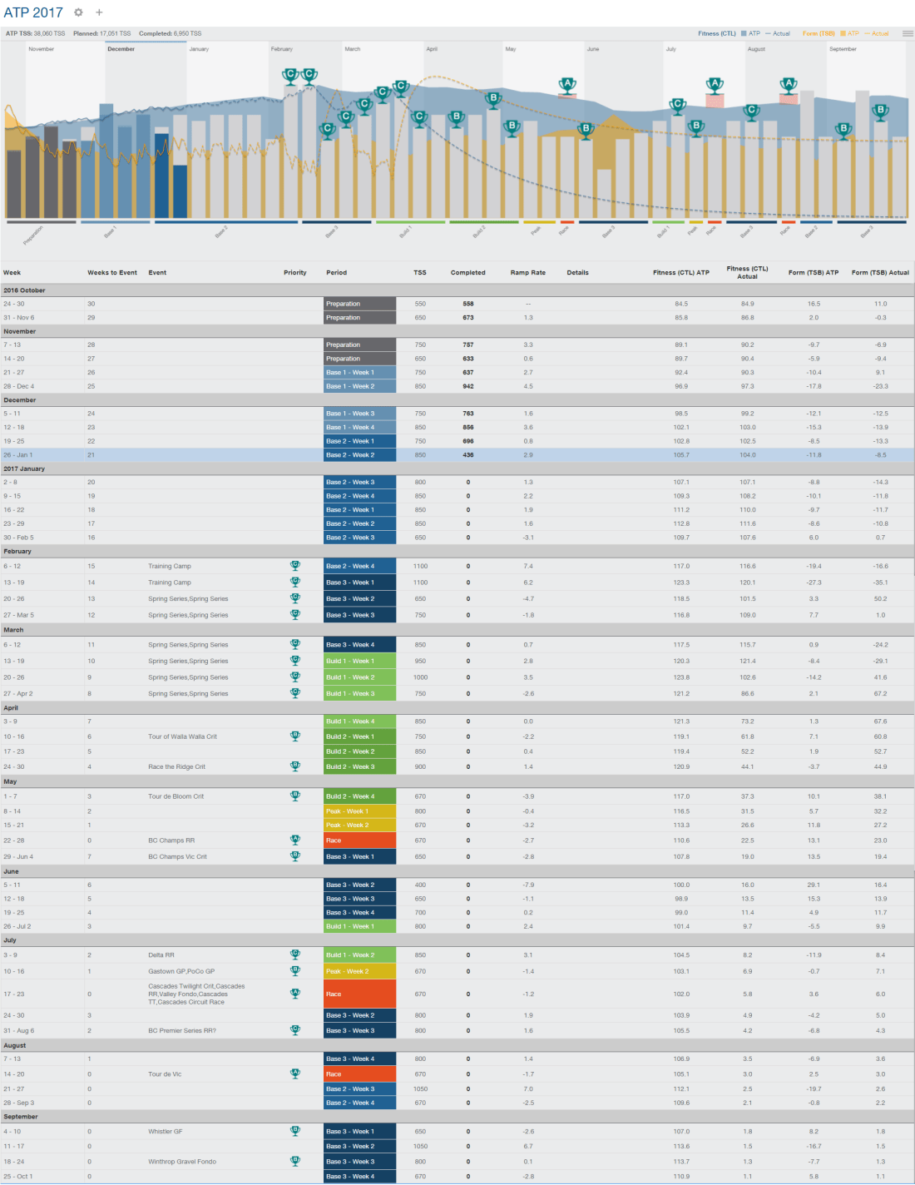The height and width of the screenshot is (1185, 915).
Task: Toggle Fitness (CTL) ATP legend series
Action: [749, 34]
